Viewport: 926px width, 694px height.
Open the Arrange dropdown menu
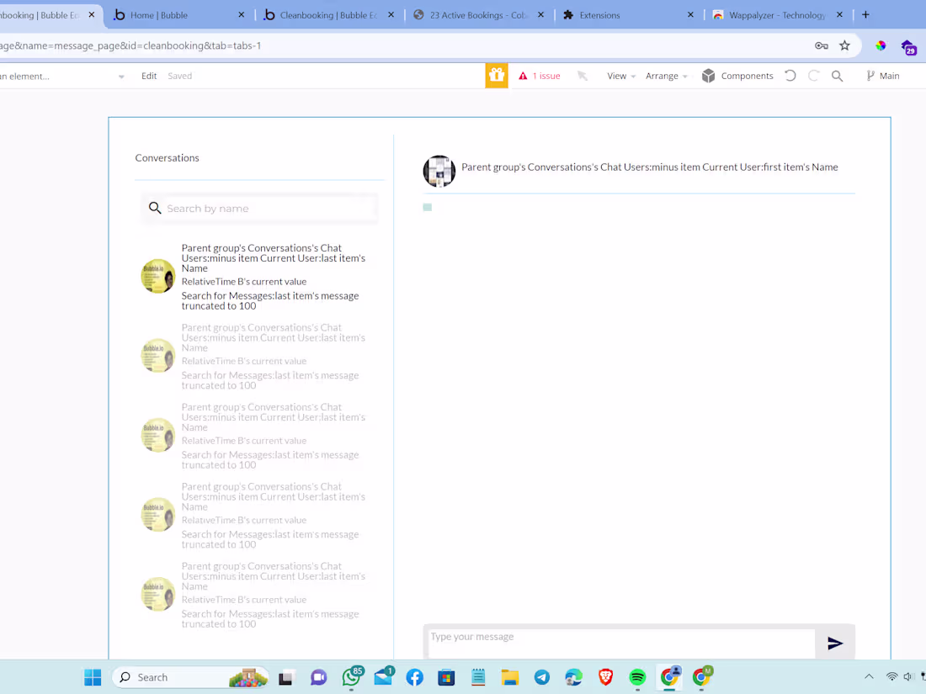[x=665, y=75]
